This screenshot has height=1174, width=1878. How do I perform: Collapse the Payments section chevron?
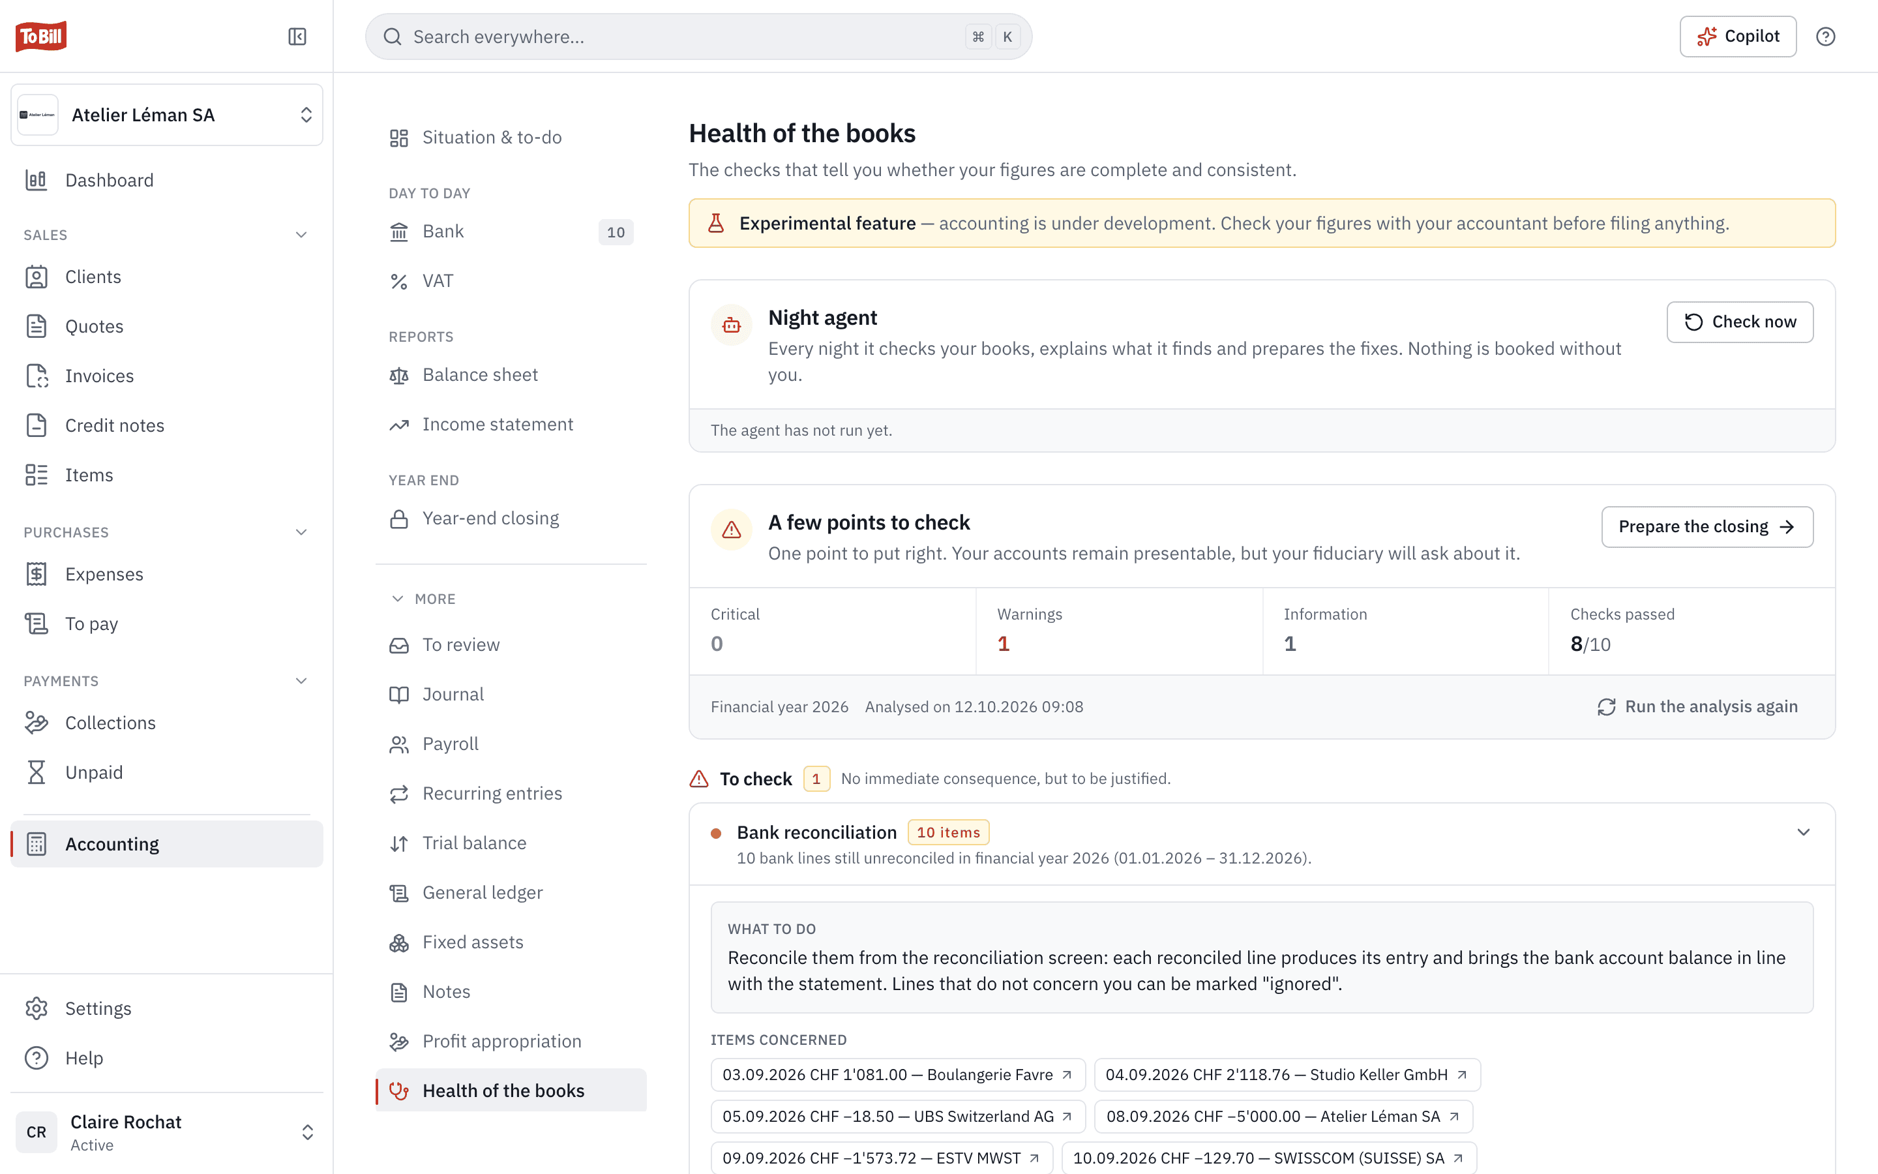coord(301,681)
